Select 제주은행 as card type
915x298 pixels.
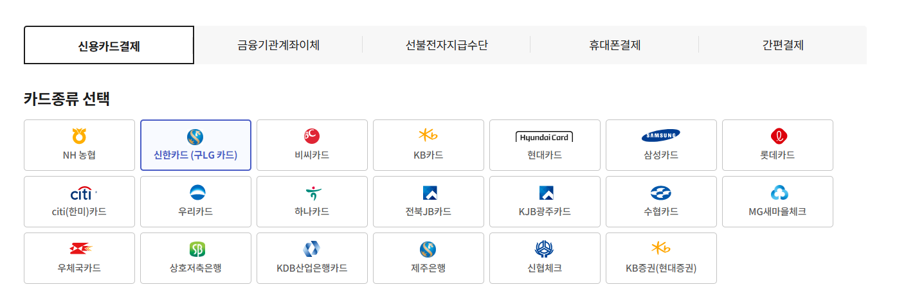point(428,258)
